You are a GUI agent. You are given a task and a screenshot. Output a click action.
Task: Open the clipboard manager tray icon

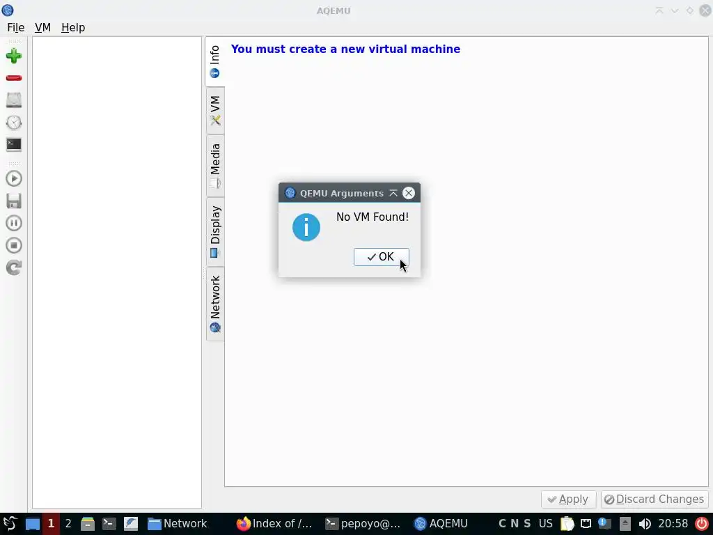tap(567, 524)
